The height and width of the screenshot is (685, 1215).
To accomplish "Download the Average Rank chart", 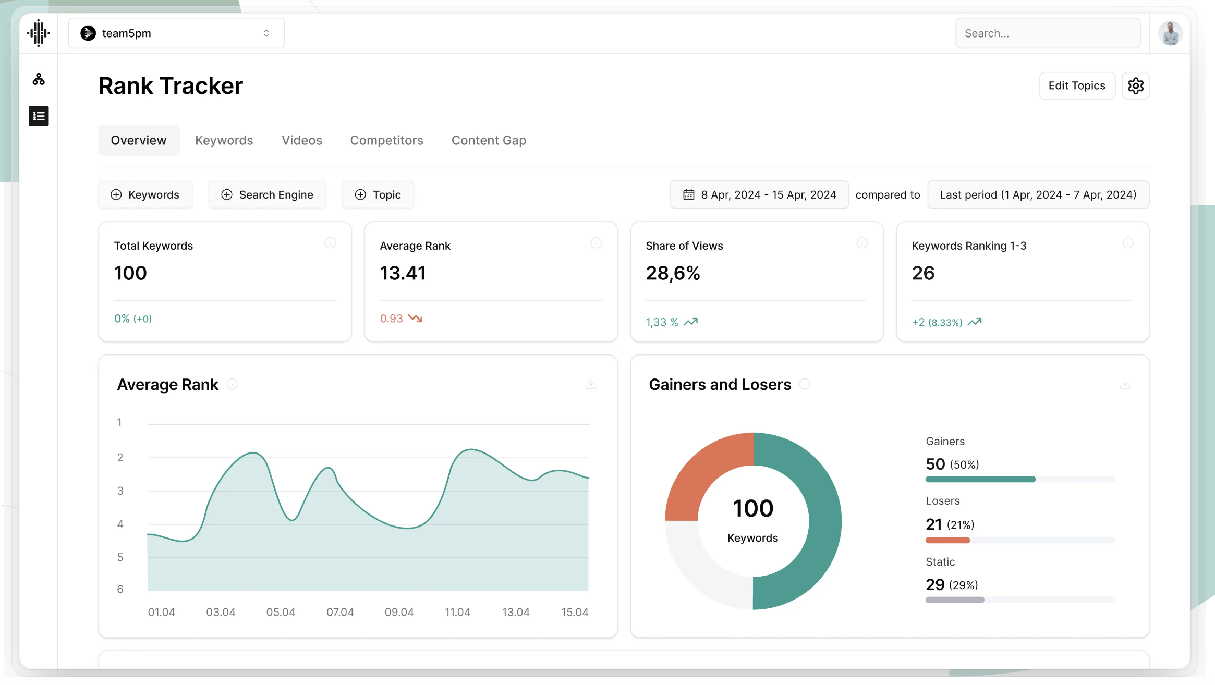I will 590,384.
